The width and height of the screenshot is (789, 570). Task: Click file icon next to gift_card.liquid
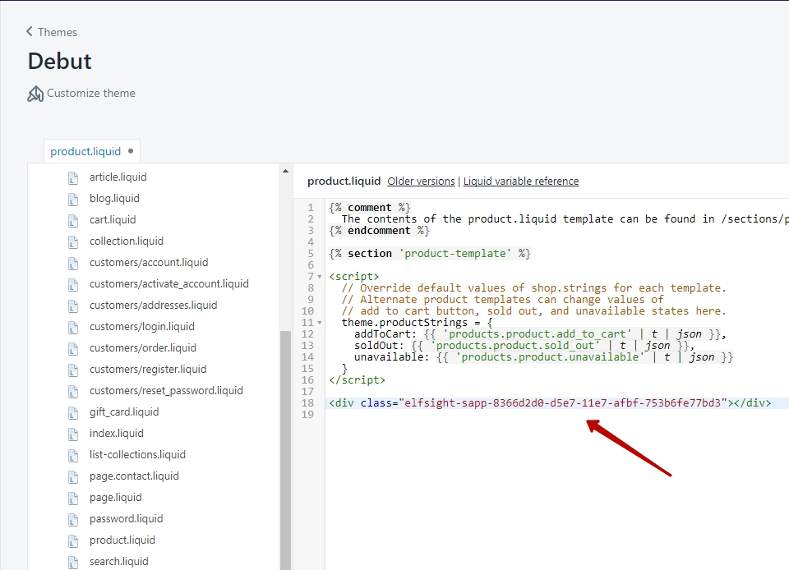coord(73,413)
